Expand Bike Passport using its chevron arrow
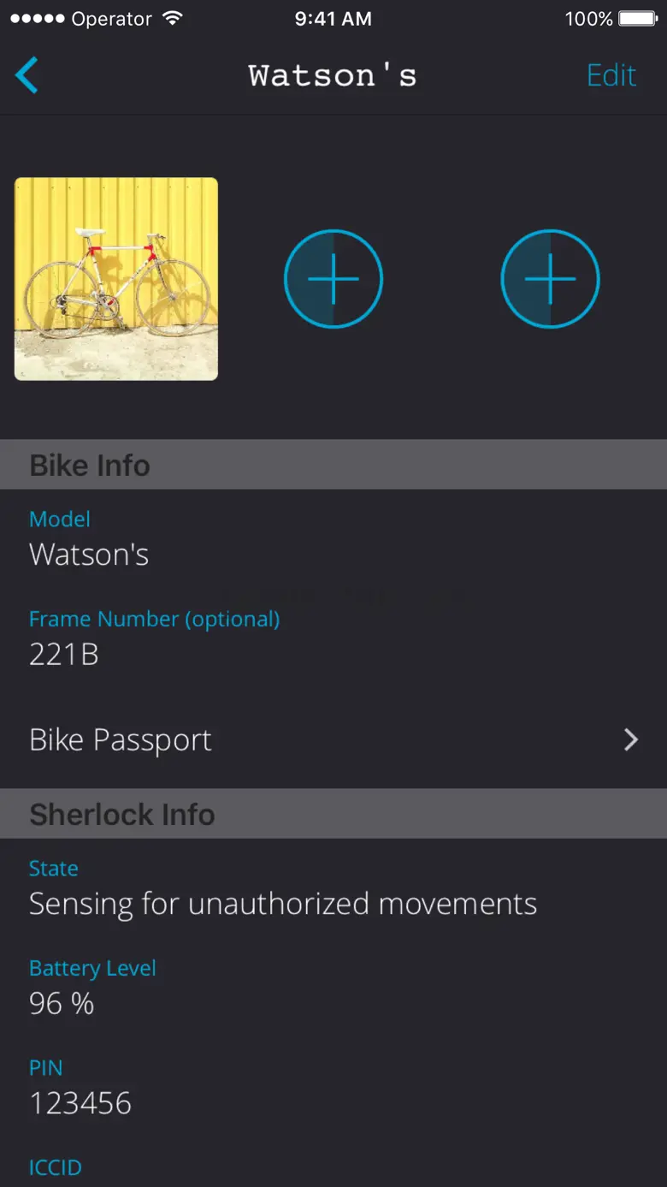This screenshot has height=1187, width=667. tap(630, 740)
